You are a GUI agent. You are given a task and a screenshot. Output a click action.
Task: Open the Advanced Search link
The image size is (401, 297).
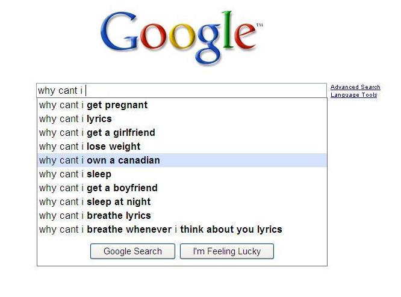(355, 87)
